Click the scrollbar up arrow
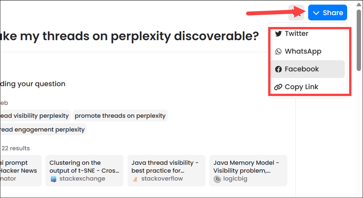This screenshot has width=363, height=198. [x=359, y=4]
